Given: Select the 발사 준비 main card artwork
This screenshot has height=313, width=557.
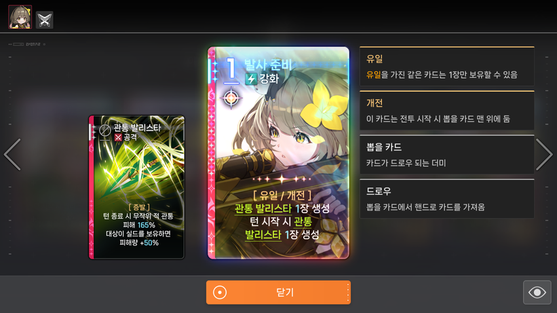Looking at the screenshot, I should tap(278, 153).
